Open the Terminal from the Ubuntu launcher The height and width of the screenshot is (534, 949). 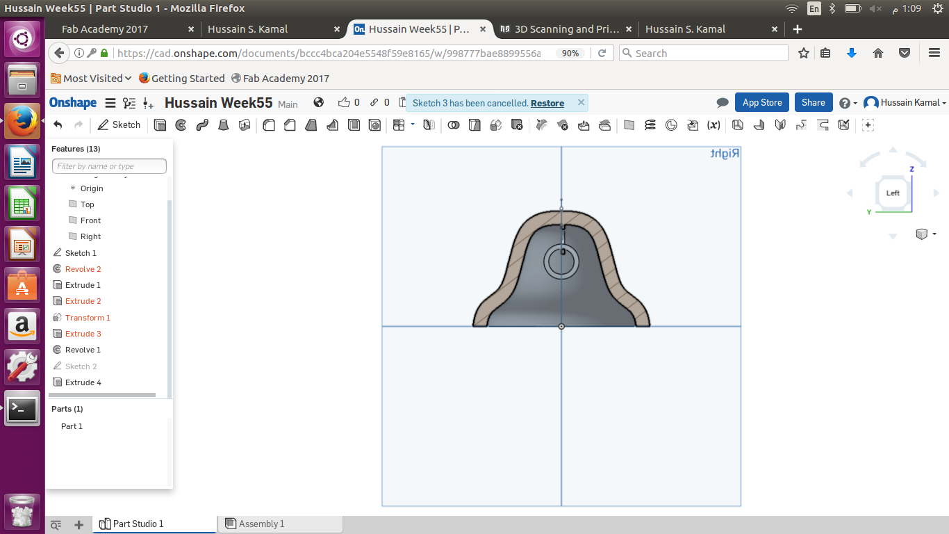pos(22,409)
